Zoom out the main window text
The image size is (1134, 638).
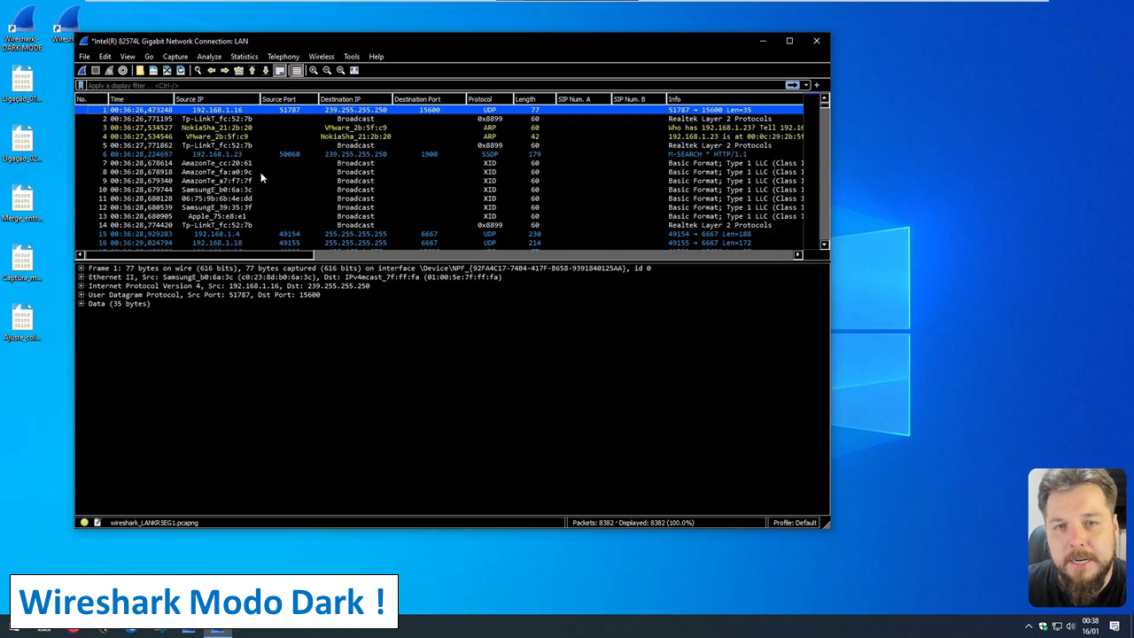point(327,71)
